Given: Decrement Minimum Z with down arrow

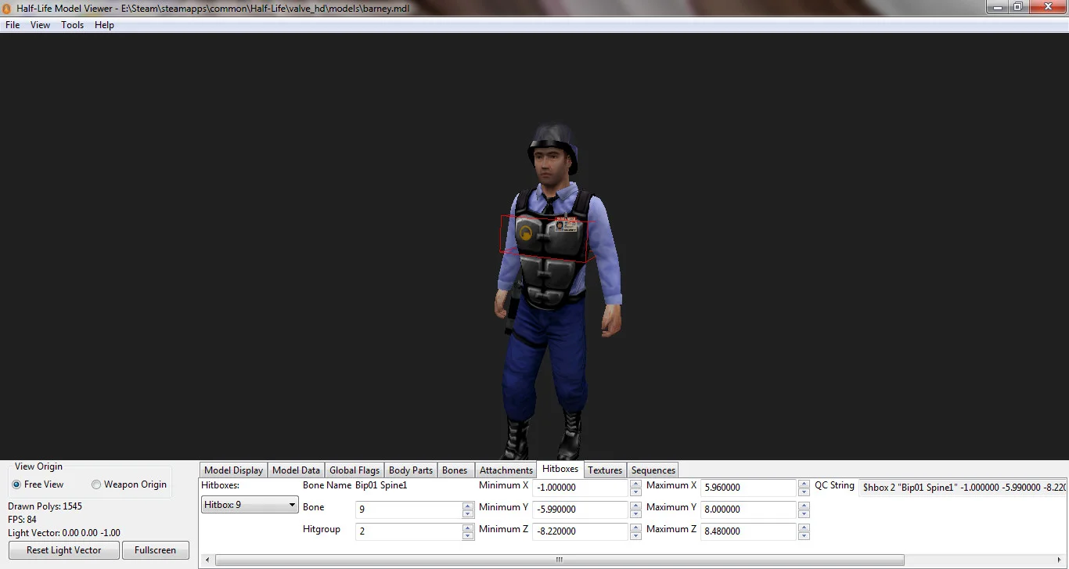Looking at the screenshot, I should pos(635,535).
